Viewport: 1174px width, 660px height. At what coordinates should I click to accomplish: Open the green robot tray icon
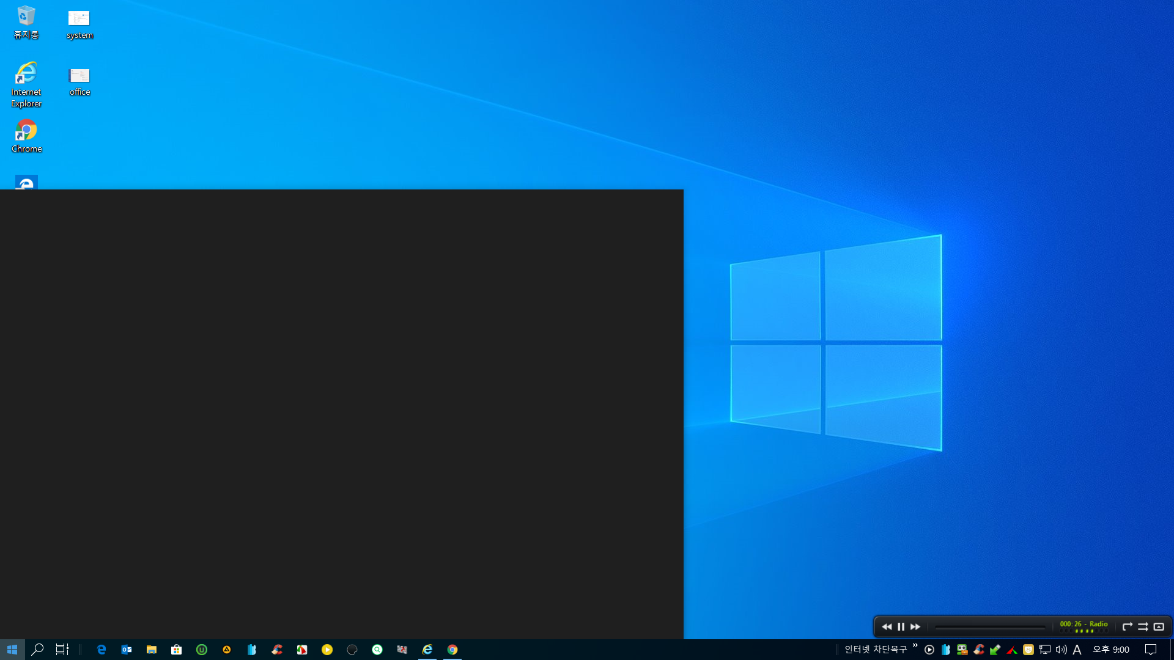(962, 650)
